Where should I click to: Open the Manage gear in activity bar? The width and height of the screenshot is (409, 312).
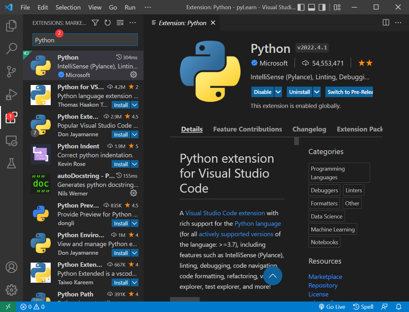[11, 290]
